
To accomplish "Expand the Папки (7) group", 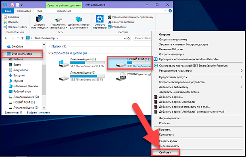I will pyautogui.click(x=49, y=46).
